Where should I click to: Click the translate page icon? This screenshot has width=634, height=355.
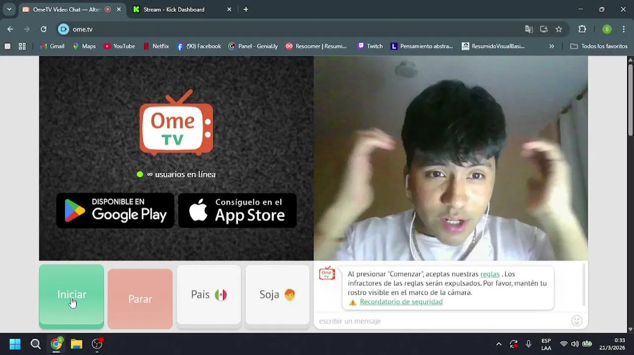pos(529,29)
